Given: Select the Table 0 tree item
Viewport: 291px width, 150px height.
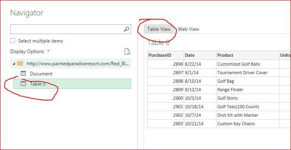Looking at the screenshot, I should click(72, 84).
